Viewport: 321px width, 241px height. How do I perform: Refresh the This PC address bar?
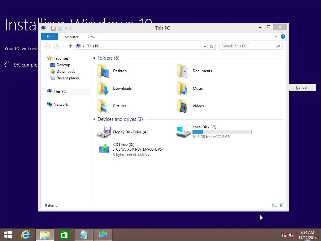click(212, 46)
